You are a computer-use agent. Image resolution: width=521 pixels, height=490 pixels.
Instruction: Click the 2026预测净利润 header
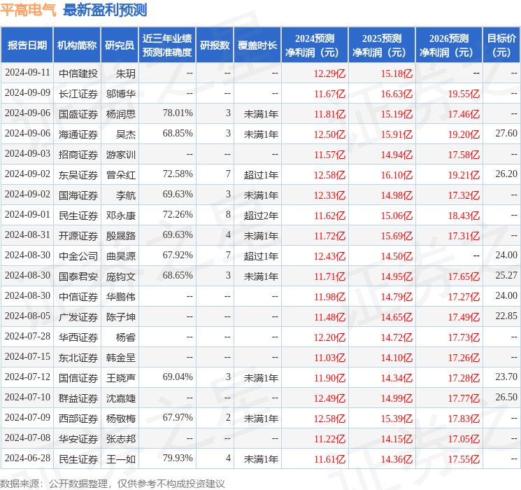click(449, 45)
